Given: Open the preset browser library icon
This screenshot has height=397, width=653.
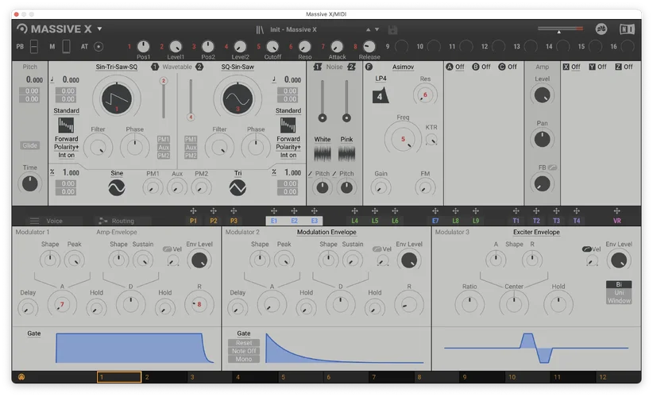Looking at the screenshot, I should point(259,29).
